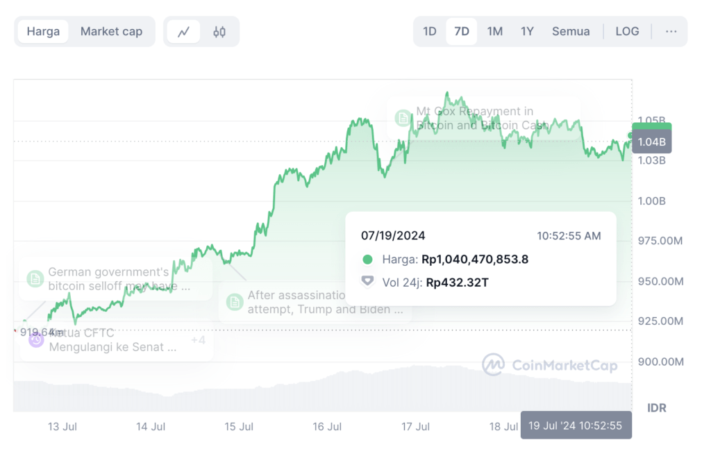This screenshot has width=711, height=456.
Task: Open the German government's bitcoin selloff headline
Action: coord(119,279)
